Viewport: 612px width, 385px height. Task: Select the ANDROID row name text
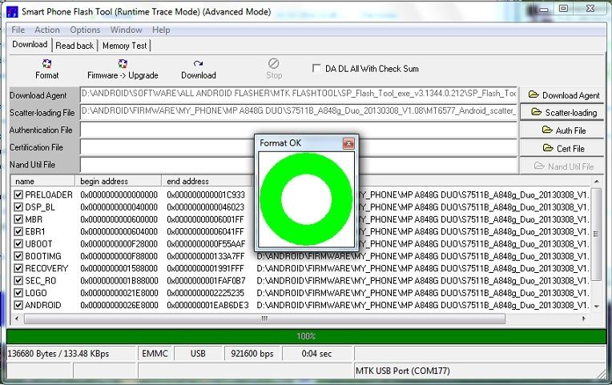tap(43, 305)
